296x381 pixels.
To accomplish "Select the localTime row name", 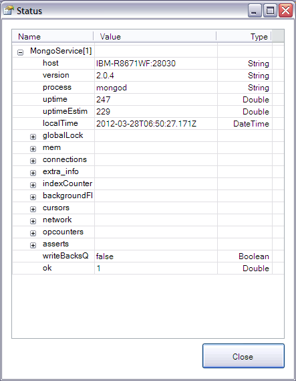I will click(60, 123).
